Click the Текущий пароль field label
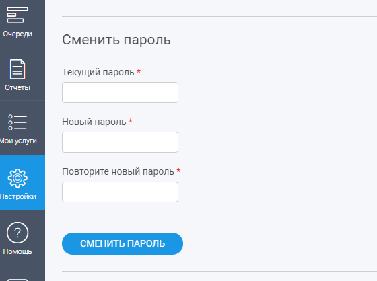This screenshot has height=281, width=377. click(98, 72)
